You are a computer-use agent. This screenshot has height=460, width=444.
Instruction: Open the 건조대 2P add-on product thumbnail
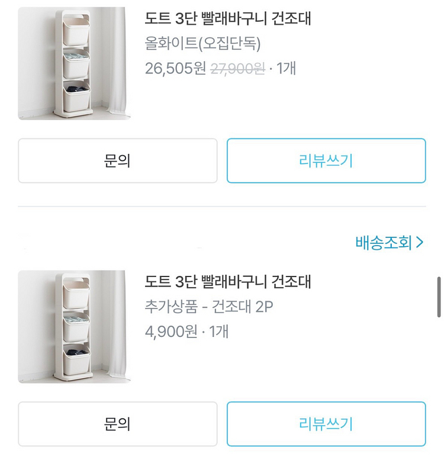pyautogui.click(x=74, y=326)
